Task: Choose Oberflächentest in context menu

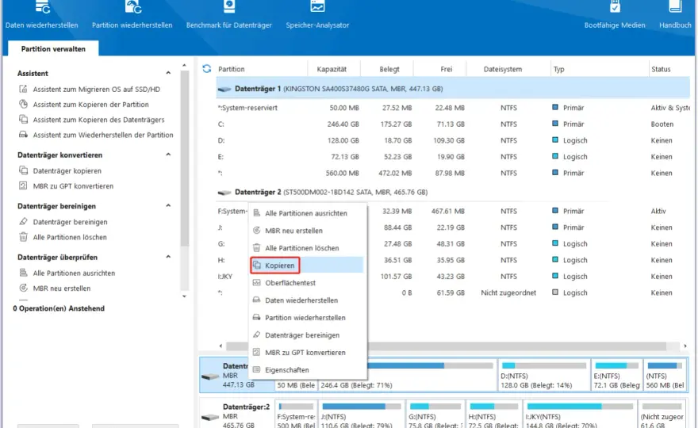Action: (308, 282)
